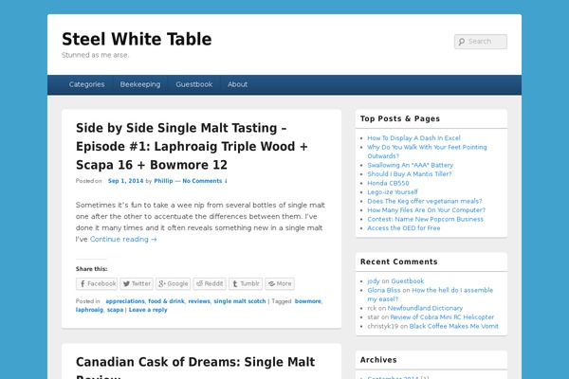Click Leave a reply link
Screen dimensions: 569x379
(148, 310)
